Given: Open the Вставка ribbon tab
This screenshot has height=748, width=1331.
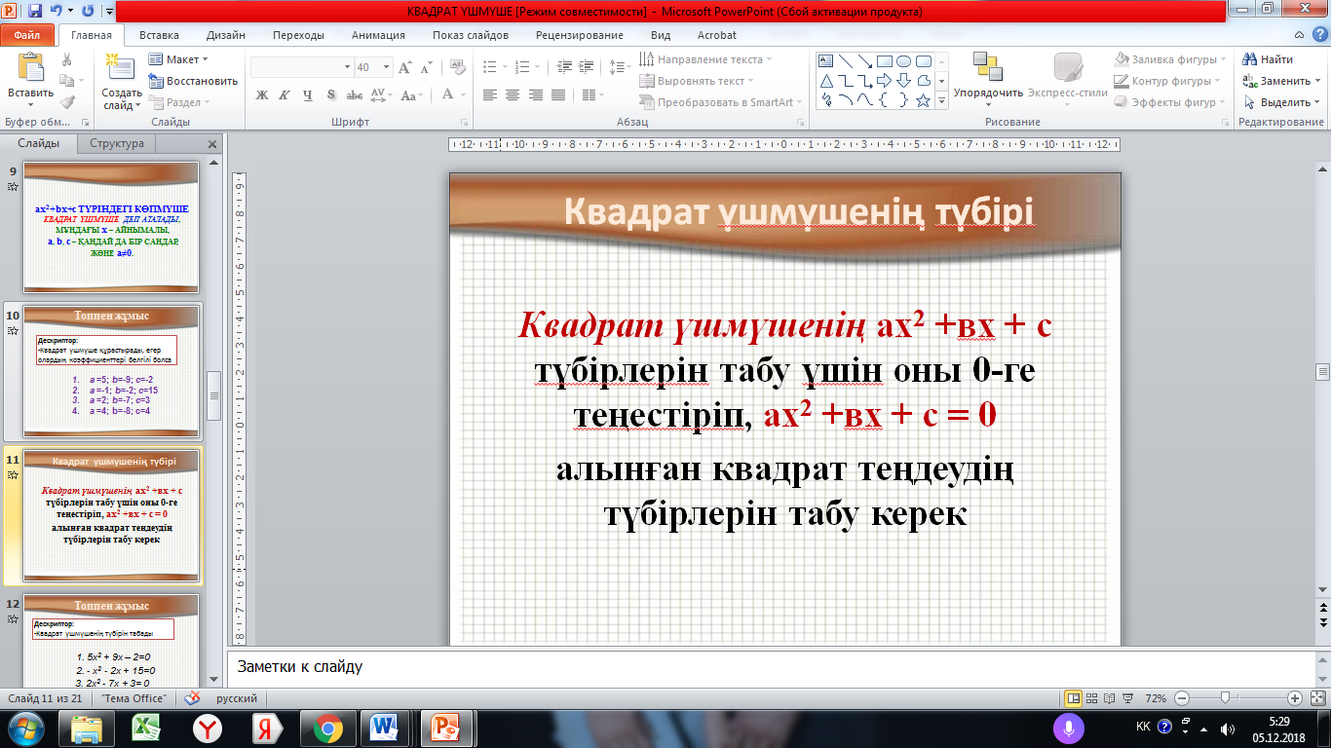Looking at the screenshot, I should click(159, 35).
